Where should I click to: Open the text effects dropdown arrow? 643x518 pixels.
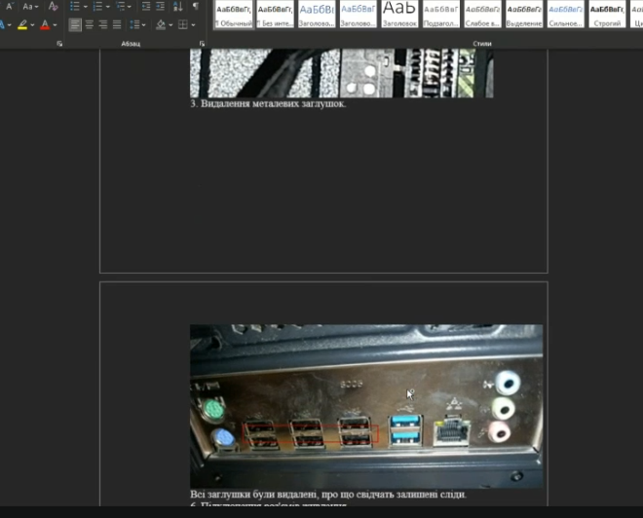click(x=9, y=25)
